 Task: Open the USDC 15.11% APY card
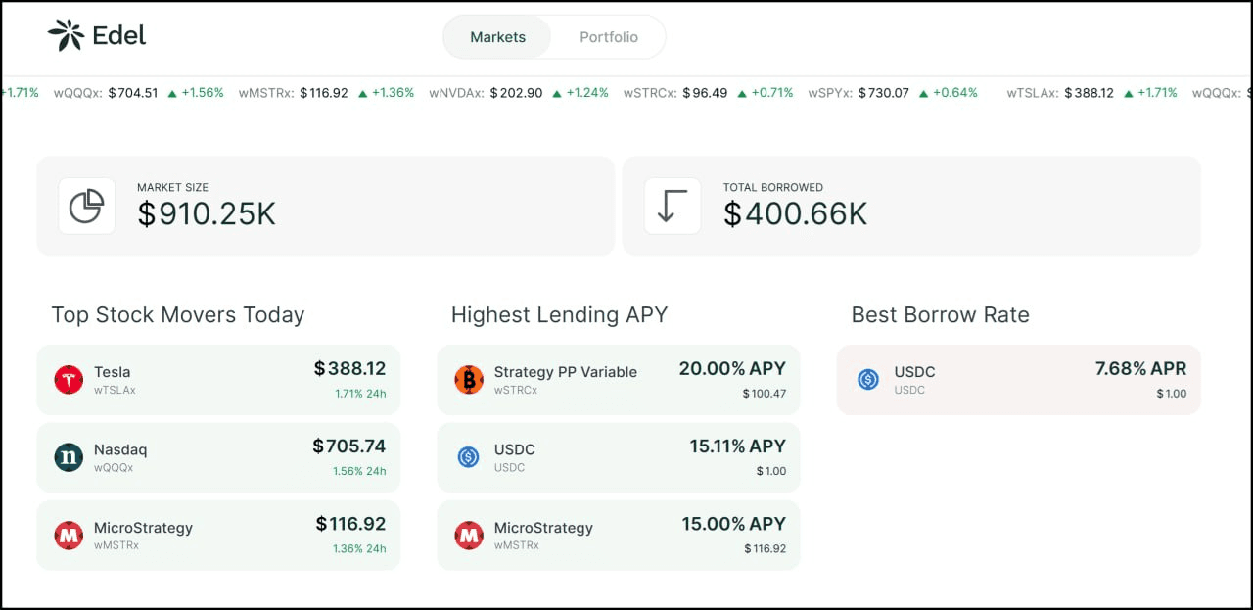coord(619,457)
